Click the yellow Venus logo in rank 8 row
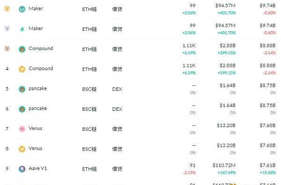This screenshot has width=281, height=185. click(22, 149)
